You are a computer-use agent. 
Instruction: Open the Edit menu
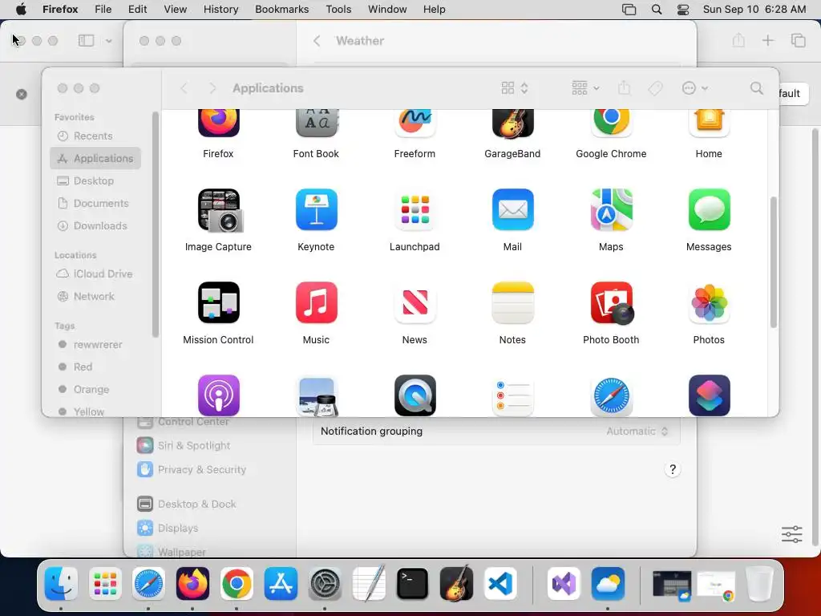pos(137,10)
